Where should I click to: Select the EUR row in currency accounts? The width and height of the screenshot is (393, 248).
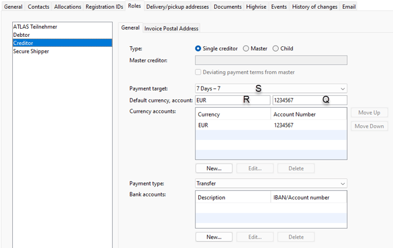233,125
